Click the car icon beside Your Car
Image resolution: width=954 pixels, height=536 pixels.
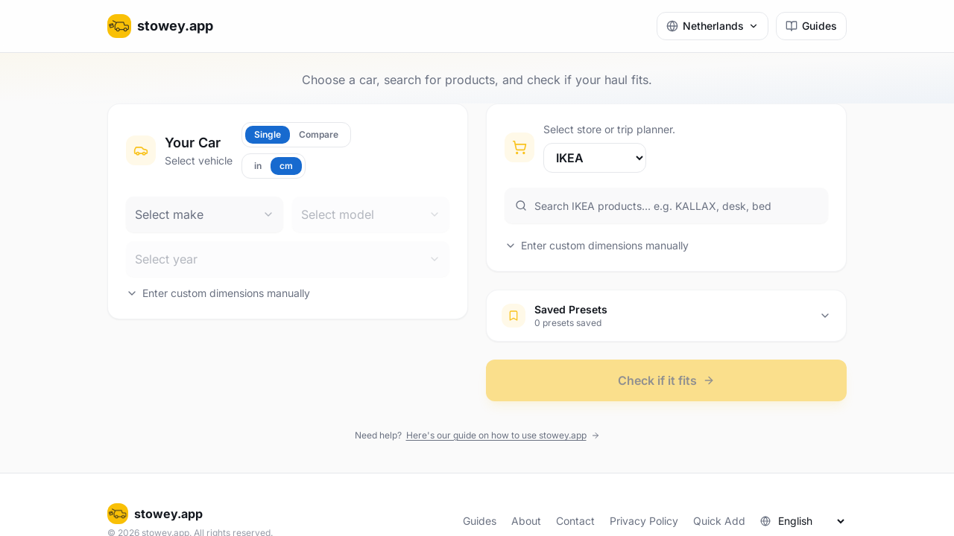coord(141,150)
